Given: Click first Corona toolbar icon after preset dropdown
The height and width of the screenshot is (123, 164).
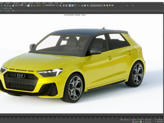Looking at the screenshot, I should 105,5.
